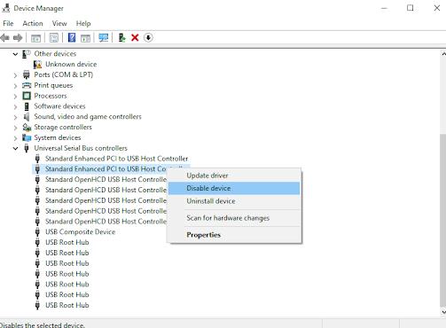Image resolution: width=446 pixels, height=328 pixels.
Task: Click the scrollbar down arrow
Action: tap(443, 311)
